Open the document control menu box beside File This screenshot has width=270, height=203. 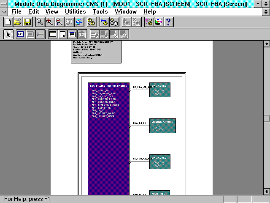point(4,11)
